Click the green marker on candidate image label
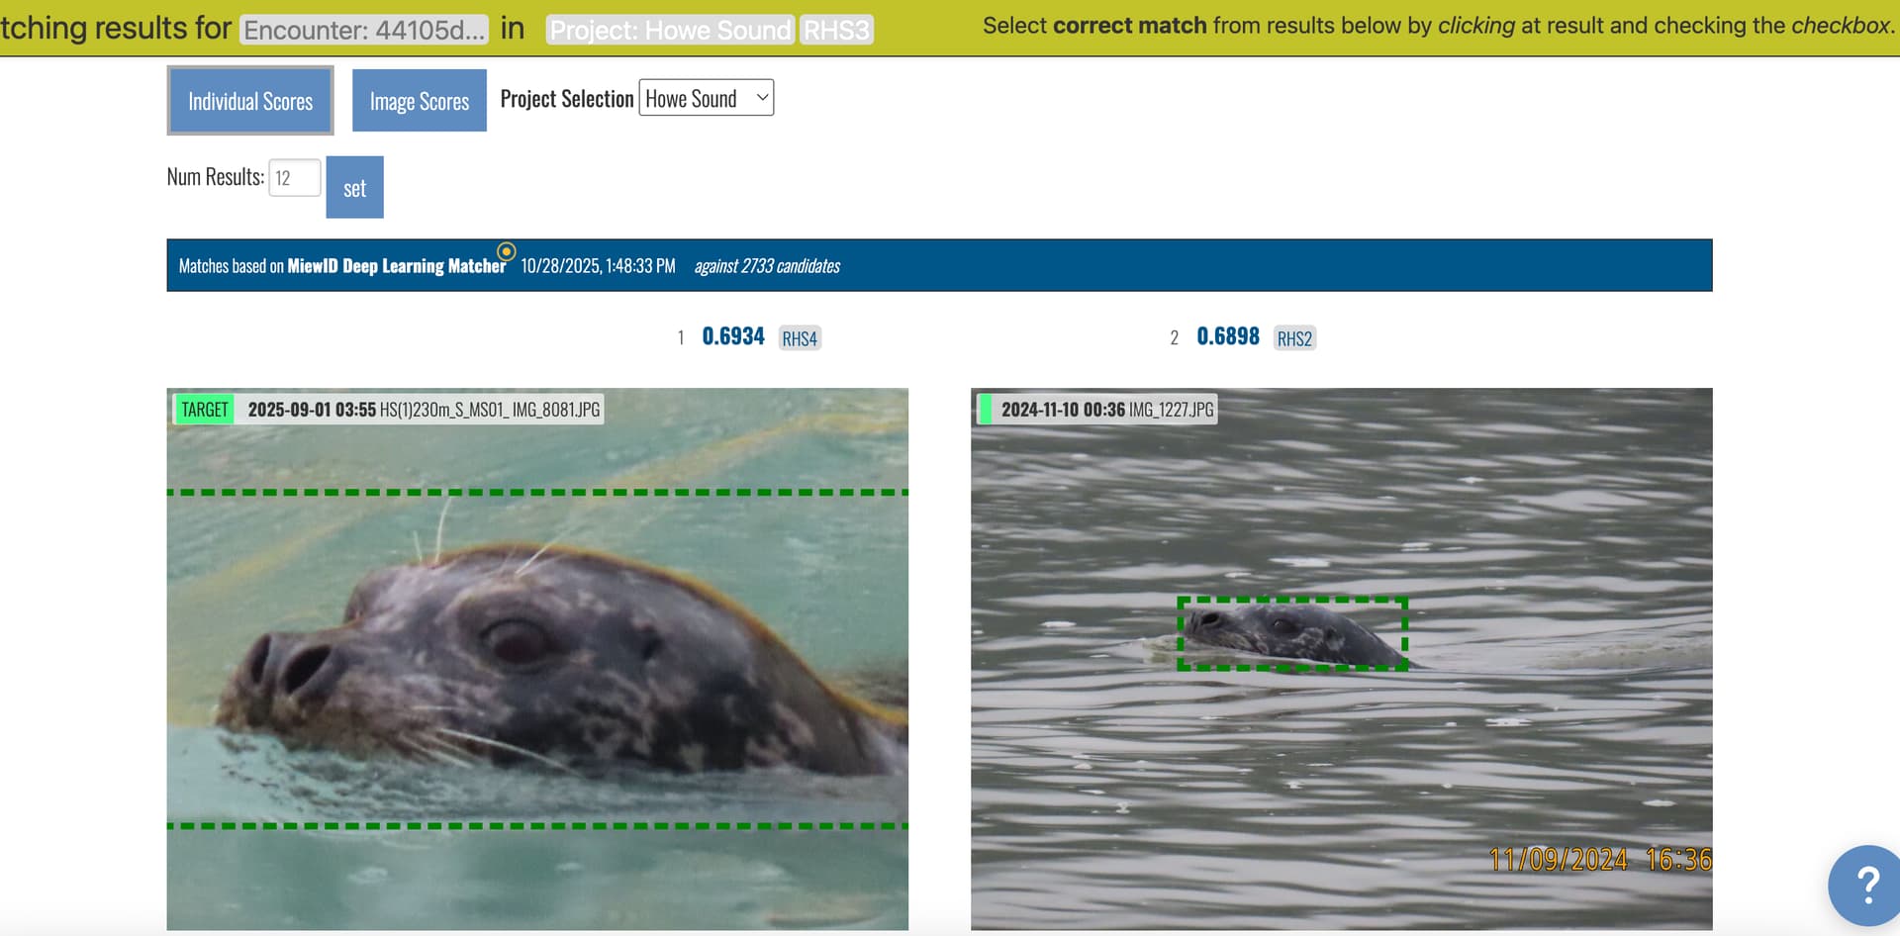This screenshot has width=1900, height=936. 985,410
